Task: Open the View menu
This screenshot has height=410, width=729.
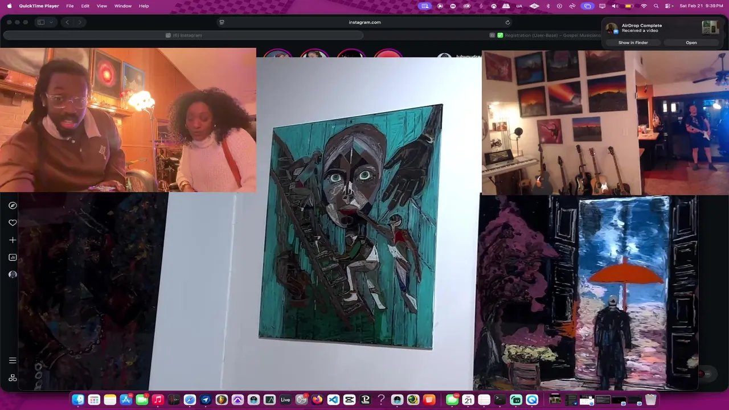Action: 101,6
